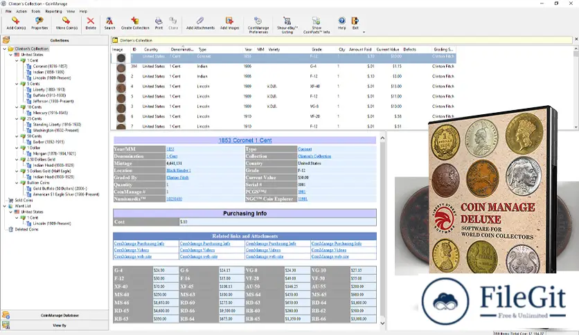This screenshot has height=335, width=579.
Task: Open the Tools menu
Action: coord(36,12)
